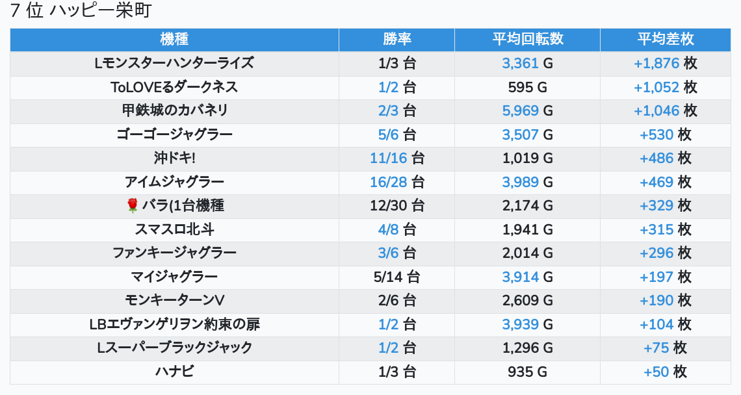This screenshot has width=741, height=395.
Task: Click the 平均差枚 column header
Action: pyautogui.click(x=665, y=39)
